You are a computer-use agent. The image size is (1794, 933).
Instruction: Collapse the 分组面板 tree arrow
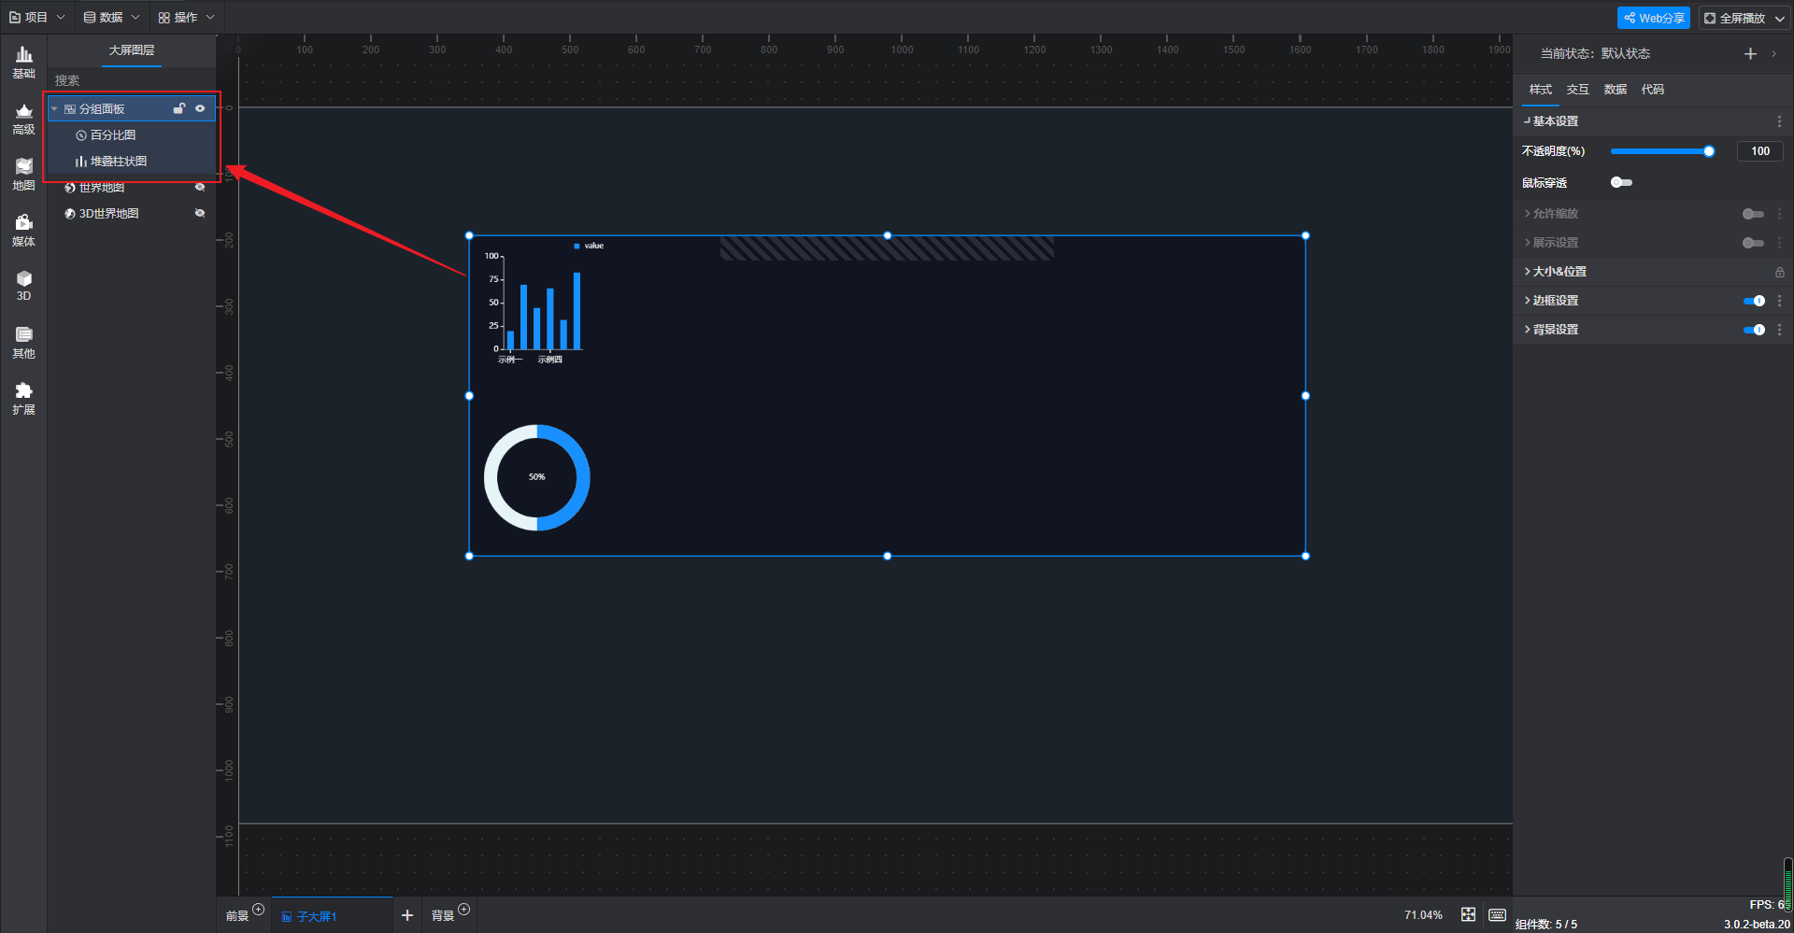pyautogui.click(x=54, y=109)
